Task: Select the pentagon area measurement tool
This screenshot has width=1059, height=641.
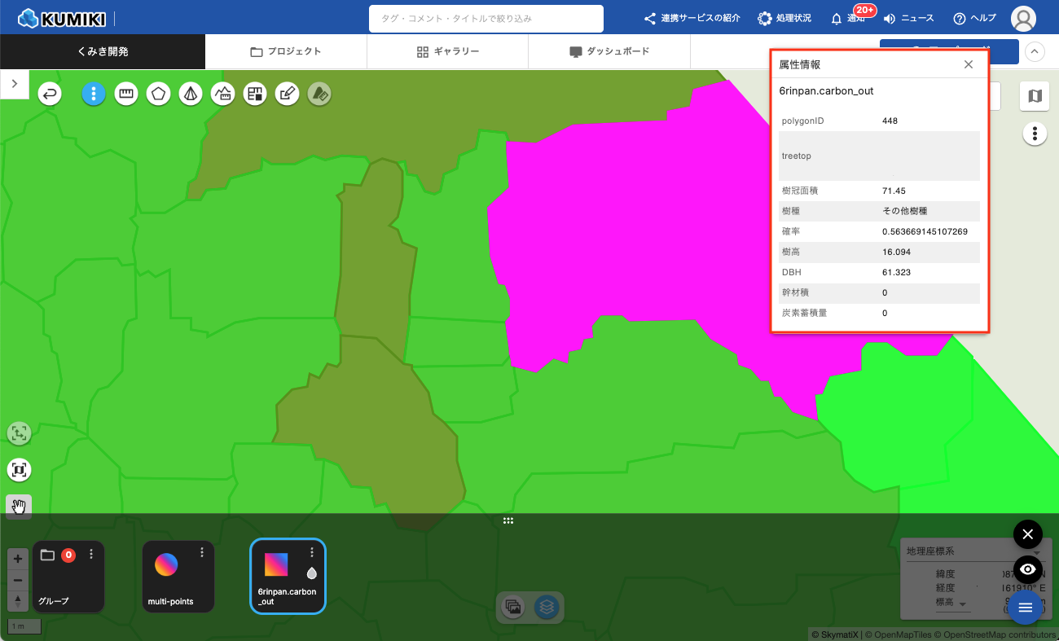Action: (158, 94)
